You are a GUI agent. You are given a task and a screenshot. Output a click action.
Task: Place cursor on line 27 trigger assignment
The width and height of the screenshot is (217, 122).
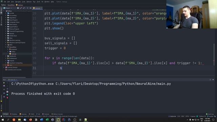tap(55, 48)
